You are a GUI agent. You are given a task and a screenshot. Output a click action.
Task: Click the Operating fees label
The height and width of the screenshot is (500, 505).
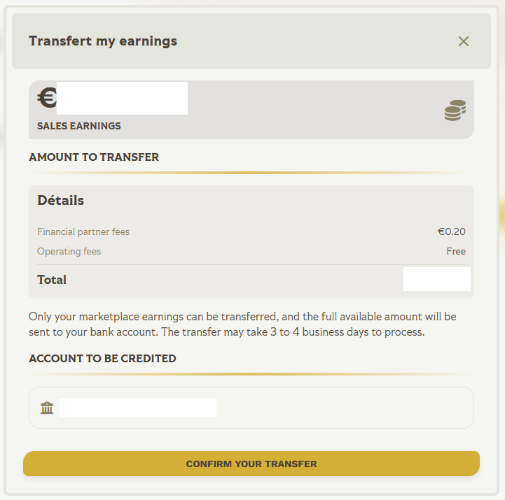click(x=69, y=252)
